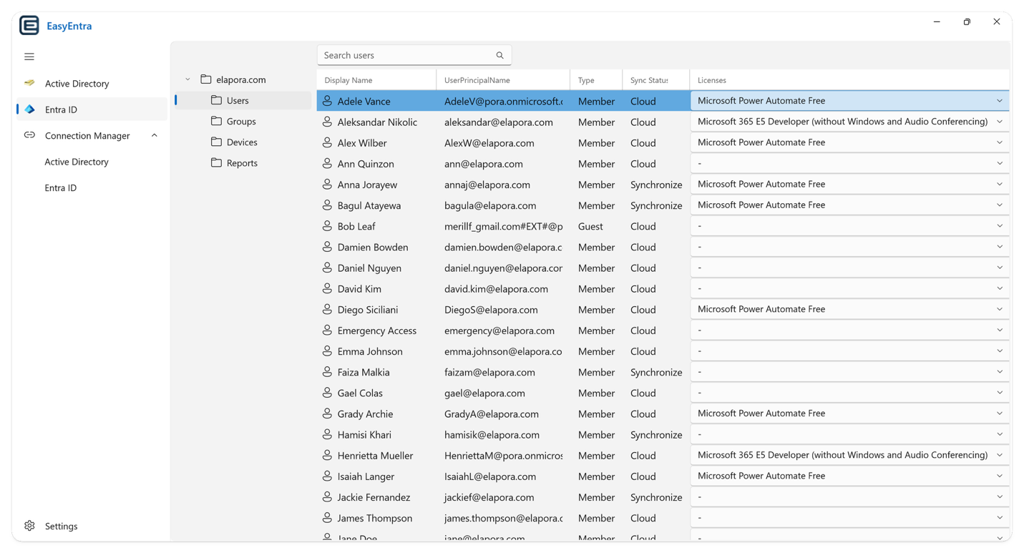Select the Jackie Fernandez row

663,497
